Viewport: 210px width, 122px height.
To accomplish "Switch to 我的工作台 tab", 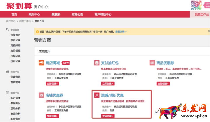I will coord(200,14).
